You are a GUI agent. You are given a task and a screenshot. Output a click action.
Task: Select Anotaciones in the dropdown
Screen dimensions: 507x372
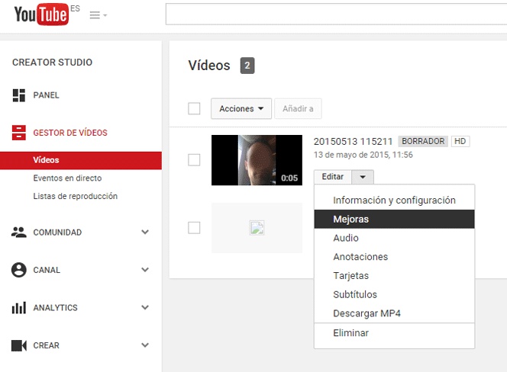pos(394,257)
